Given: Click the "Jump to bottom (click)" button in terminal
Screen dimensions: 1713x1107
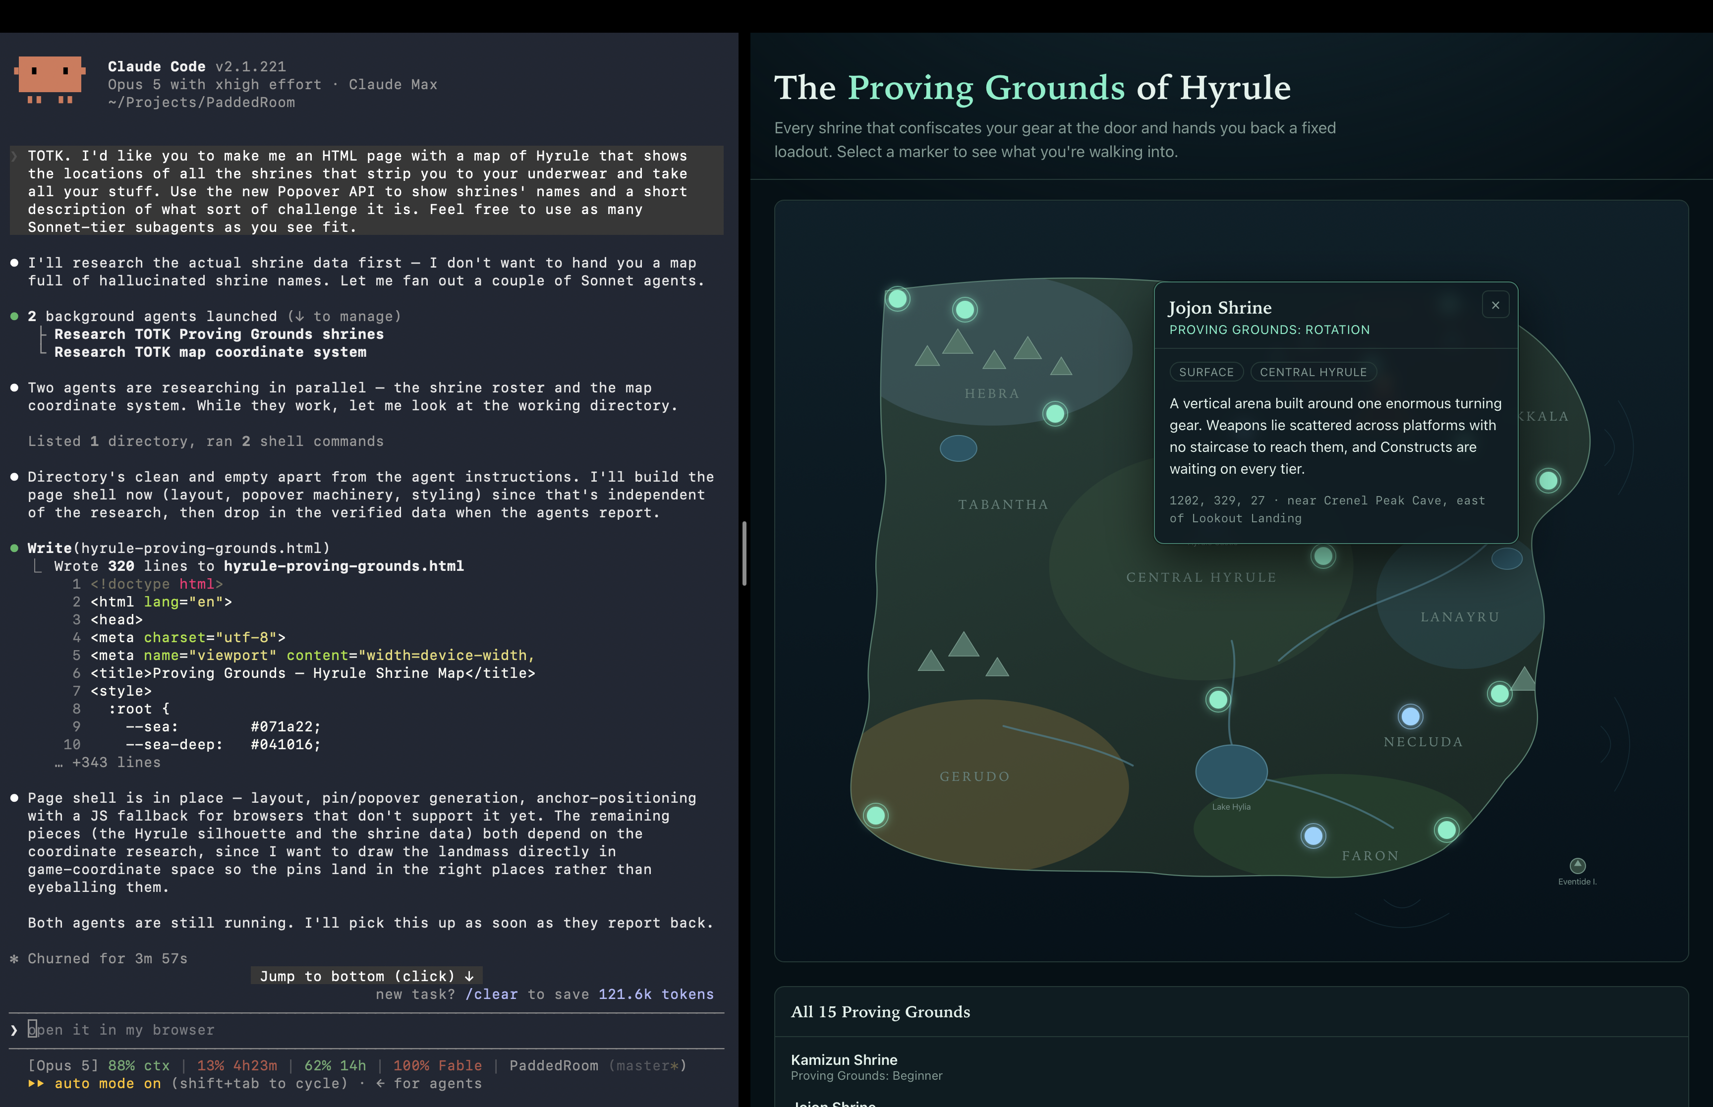Looking at the screenshot, I should (367, 976).
